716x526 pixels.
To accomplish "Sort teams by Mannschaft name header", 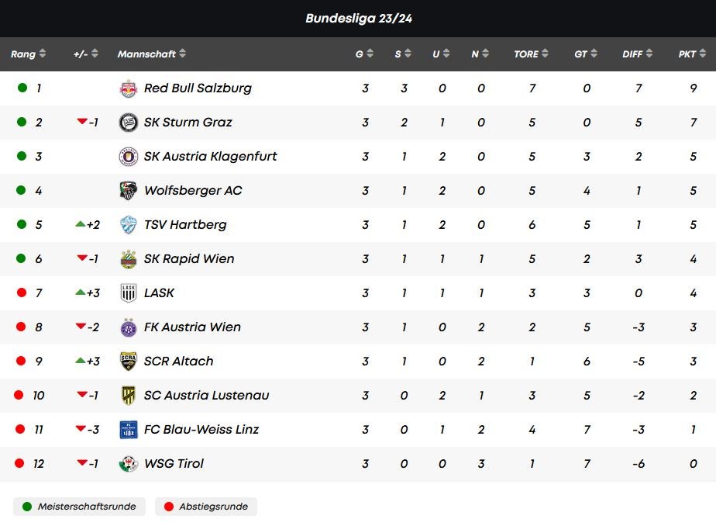I will pos(152,54).
